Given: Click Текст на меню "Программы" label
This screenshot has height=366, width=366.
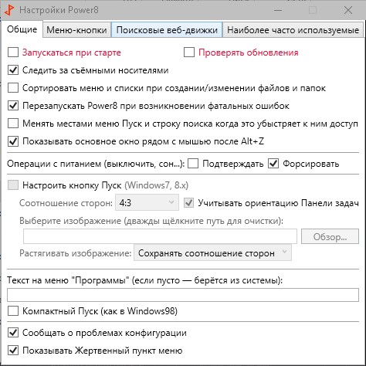Looking at the screenshot, I should point(144,280).
